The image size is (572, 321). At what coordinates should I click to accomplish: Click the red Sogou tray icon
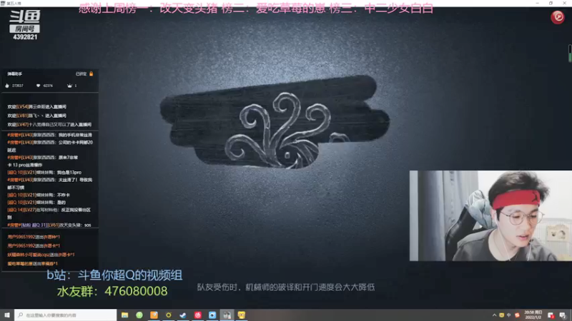(x=517, y=315)
